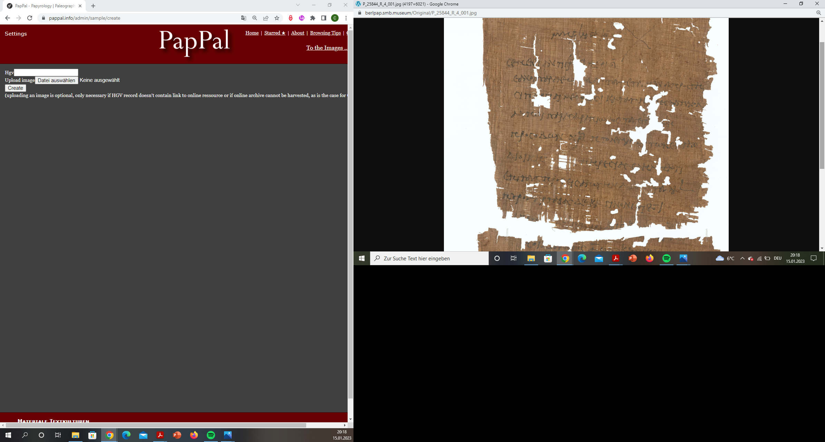Open PowerPoint in taskbar beneath papyrus image
The height and width of the screenshot is (442, 825).
click(x=633, y=258)
